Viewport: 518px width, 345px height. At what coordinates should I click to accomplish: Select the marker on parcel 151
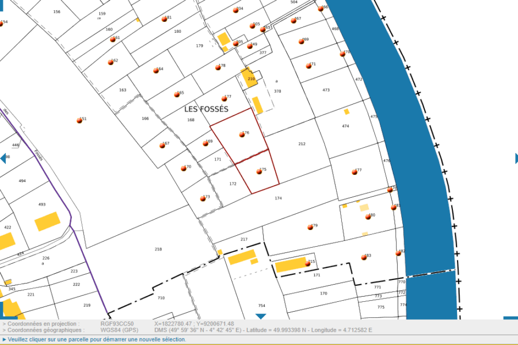point(79,121)
